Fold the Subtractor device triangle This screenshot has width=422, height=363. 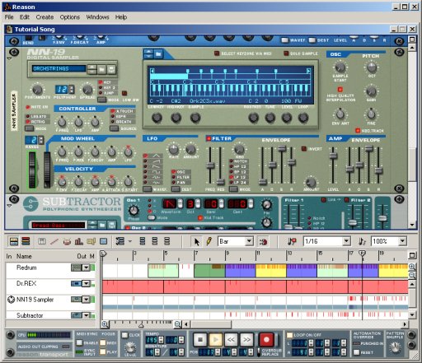(x=9, y=206)
